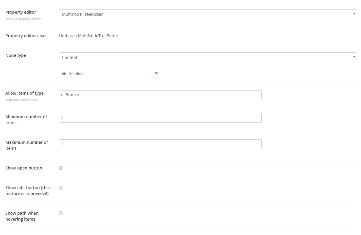Check Show path when hovering items box
Image resolution: width=361 pixels, height=235 pixels.
[x=61, y=213]
